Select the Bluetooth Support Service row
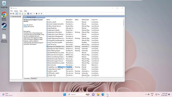 [73, 61]
